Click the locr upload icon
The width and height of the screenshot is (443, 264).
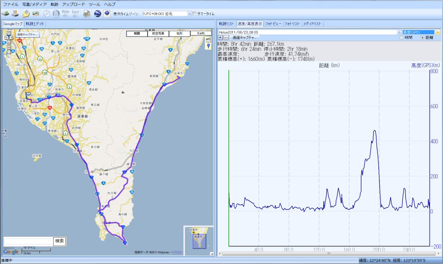pos(75,13)
